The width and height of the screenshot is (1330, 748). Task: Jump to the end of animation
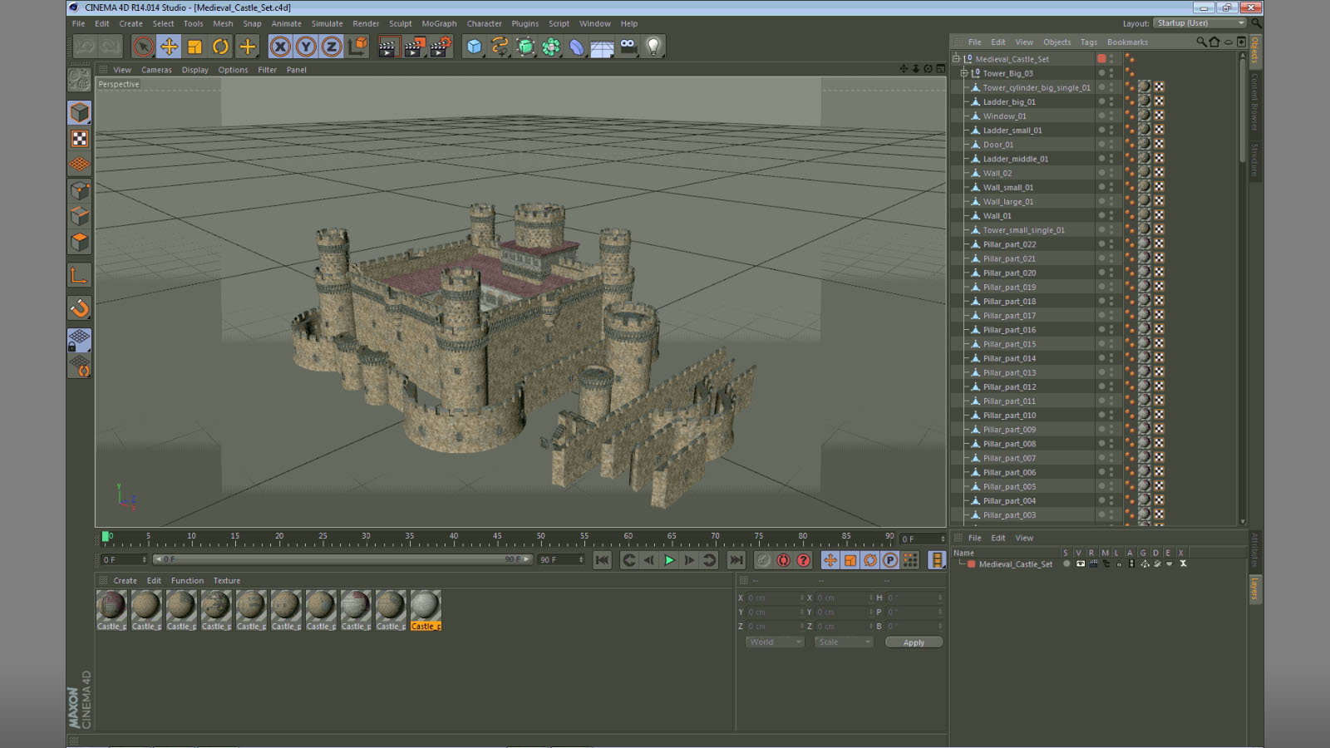736,560
